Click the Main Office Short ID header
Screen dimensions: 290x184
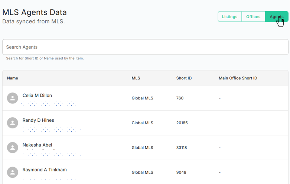click(x=238, y=78)
